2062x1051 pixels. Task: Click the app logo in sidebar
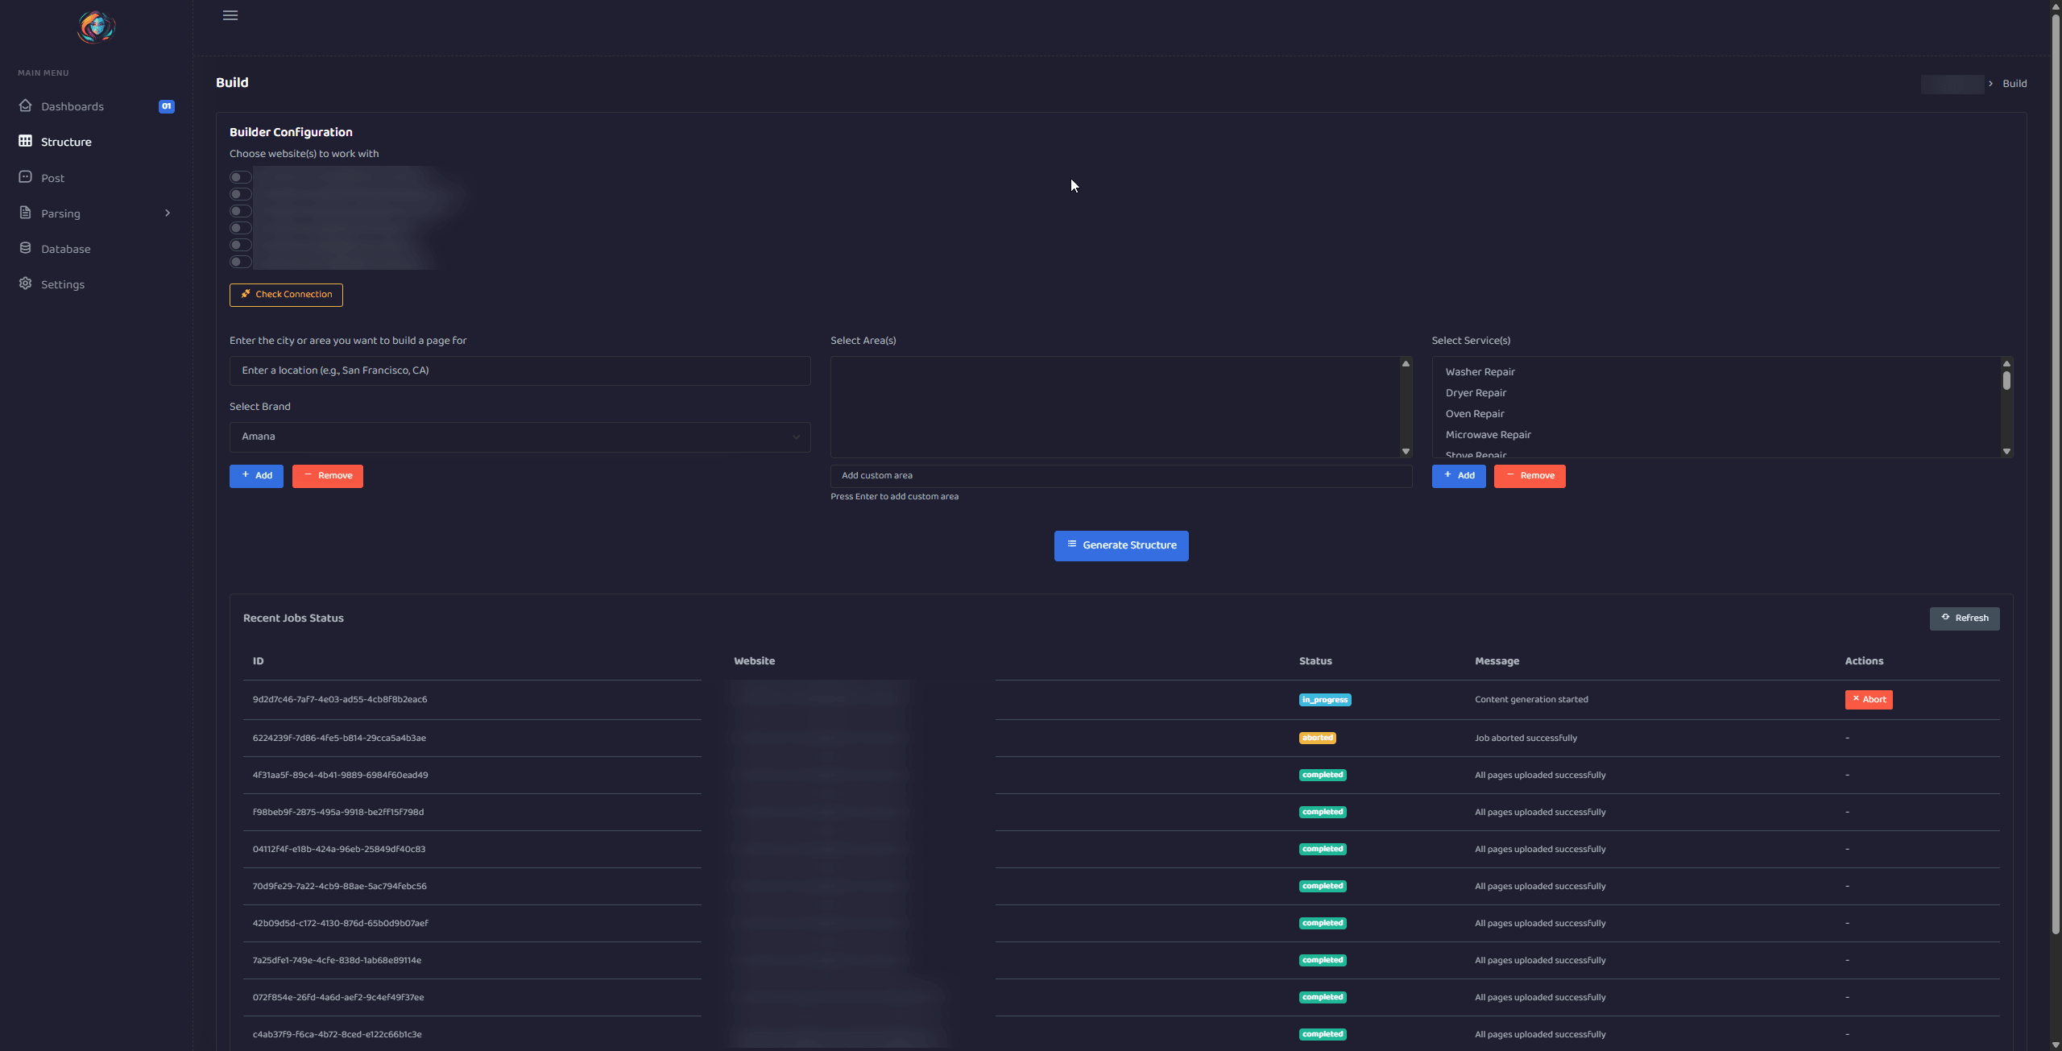tap(96, 27)
